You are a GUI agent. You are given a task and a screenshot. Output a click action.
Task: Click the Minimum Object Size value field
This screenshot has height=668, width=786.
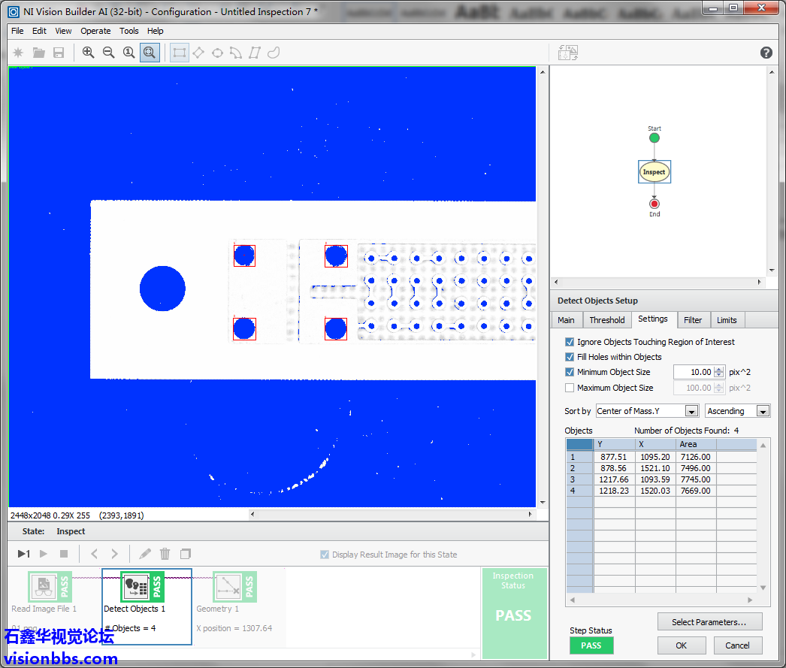(x=693, y=372)
